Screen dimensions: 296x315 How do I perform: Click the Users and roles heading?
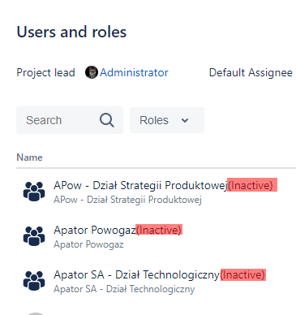click(x=71, y=32)
